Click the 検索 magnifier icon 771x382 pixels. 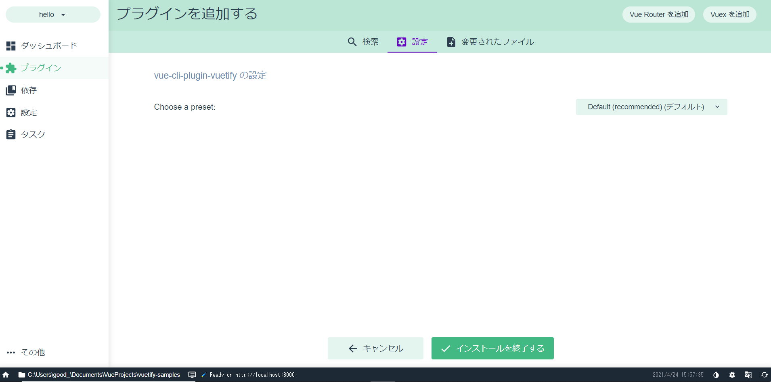[352, 42]
